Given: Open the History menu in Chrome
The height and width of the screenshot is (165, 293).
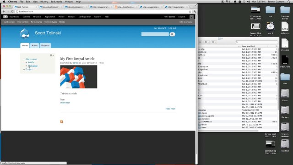Looking at the screenshot, I should (x=44, y=1).
